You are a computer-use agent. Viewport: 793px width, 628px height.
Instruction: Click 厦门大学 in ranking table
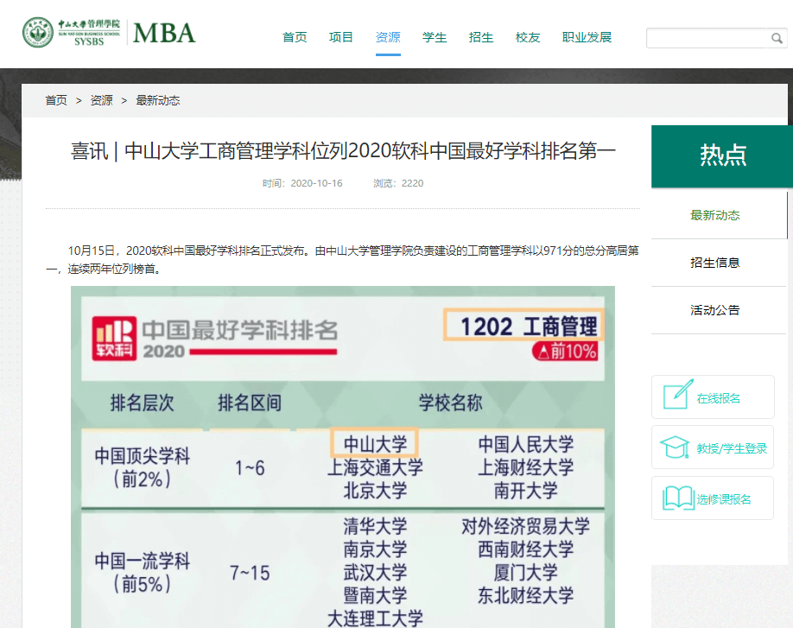(x=525, y=573)
